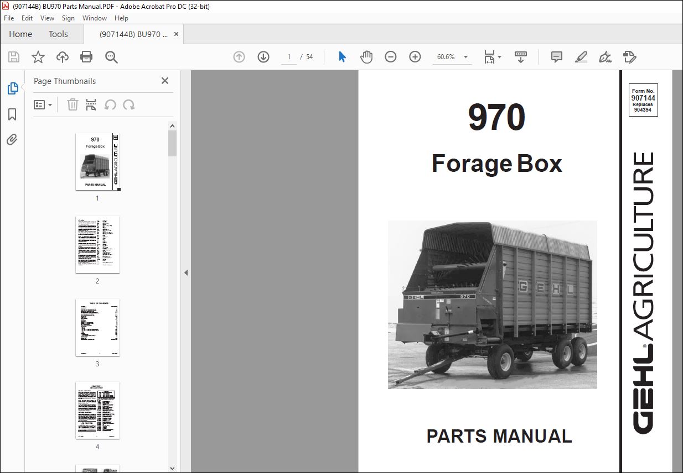683x473 pixels.
Task: Select page 3 thumbnail
Action: (97, 327)
